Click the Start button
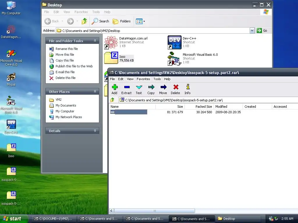The image size is (298, 223). point(14,219)
